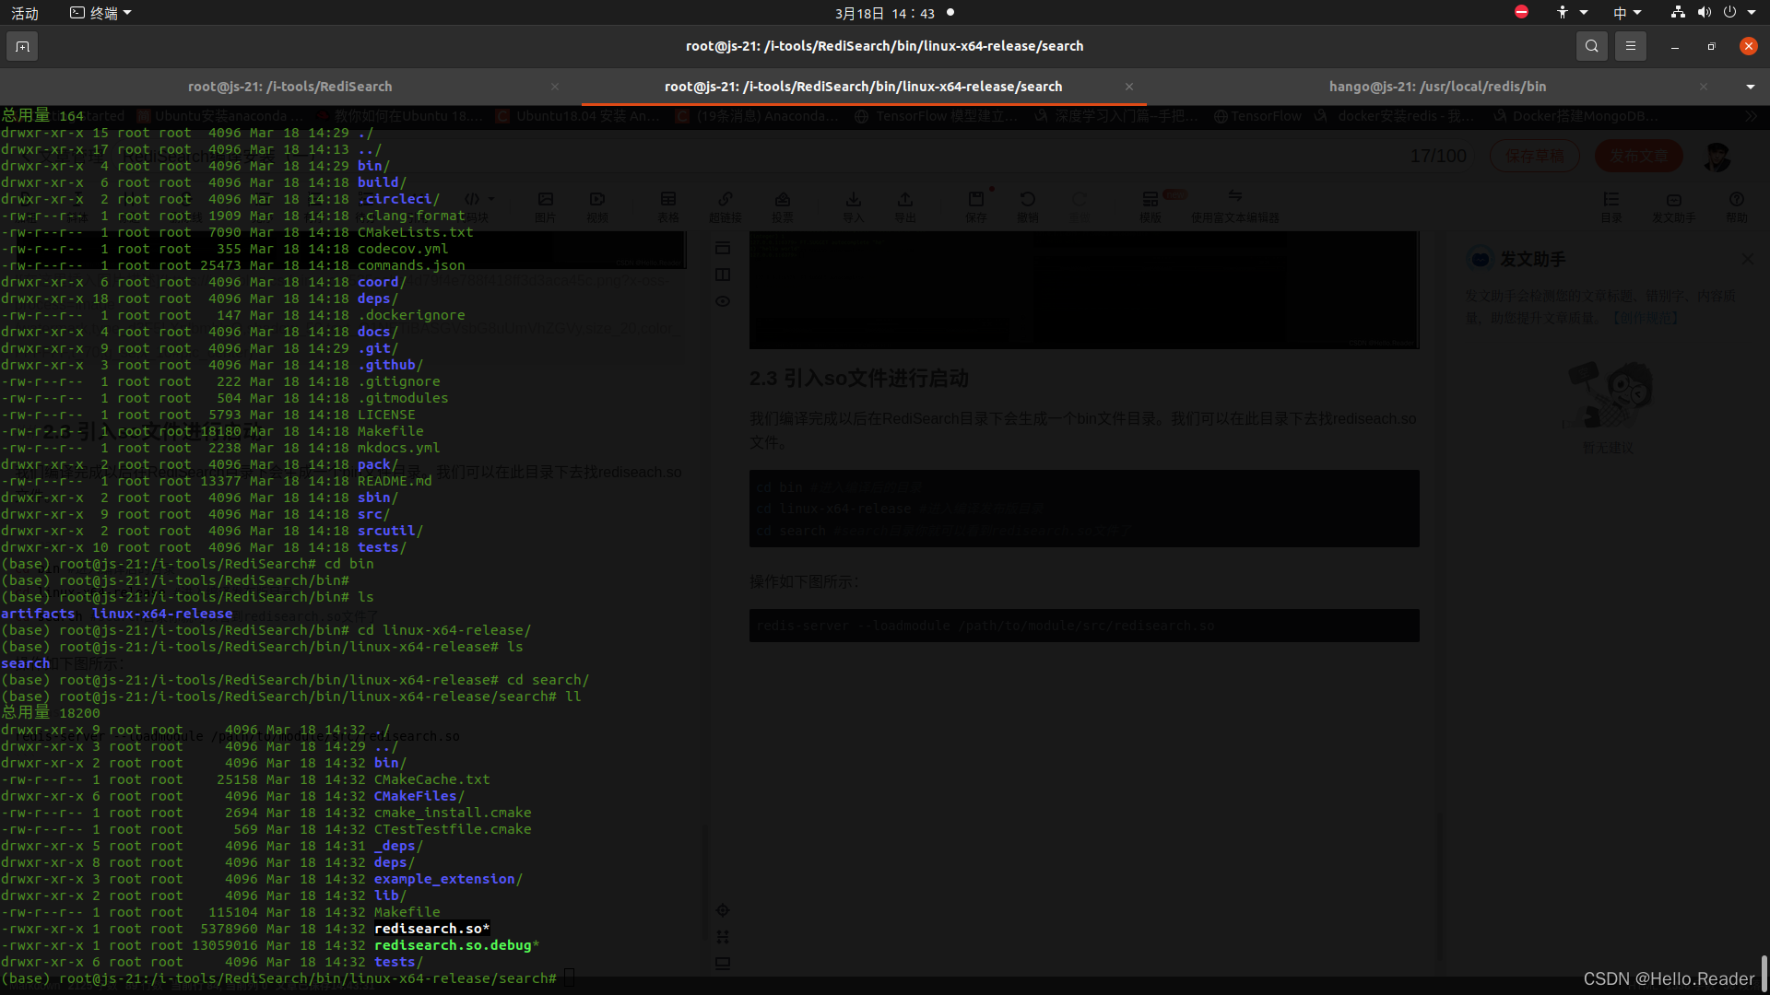The width and height of the screenshot is (1770, 995).
Task: Restore the terminal window size
Action: coord(1711,46)
